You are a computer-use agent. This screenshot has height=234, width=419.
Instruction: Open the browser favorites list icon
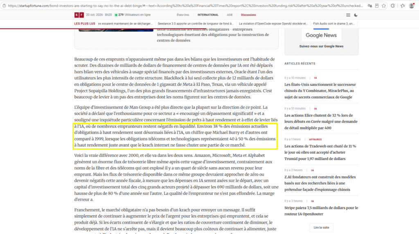point(403,6)
